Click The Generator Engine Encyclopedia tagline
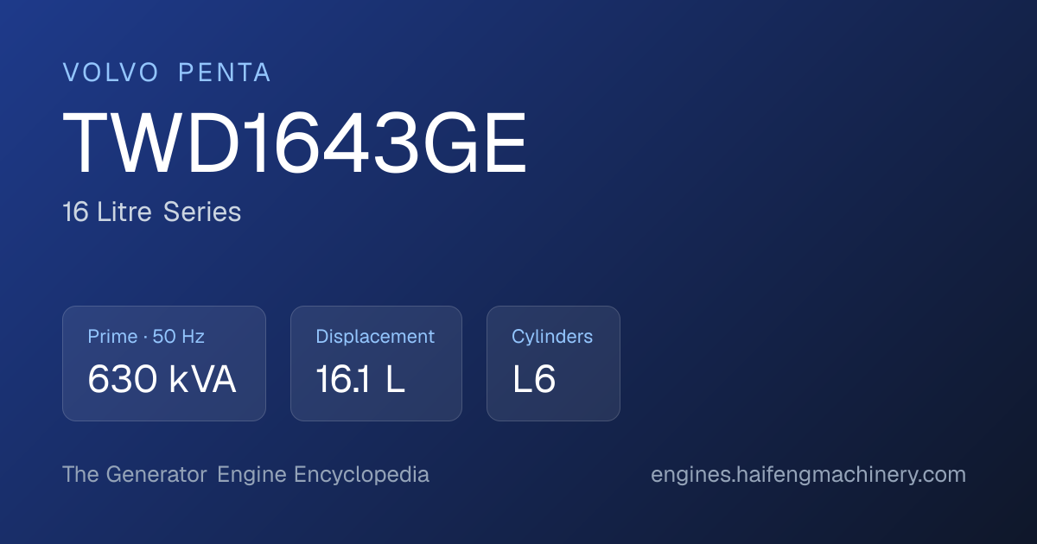 pyautogui.click(x=245, y=475)
